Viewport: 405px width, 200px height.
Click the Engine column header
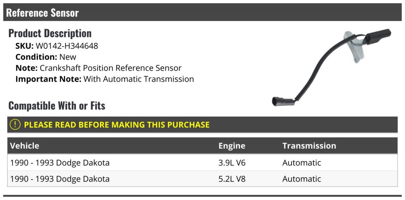(x=232, y=146)
